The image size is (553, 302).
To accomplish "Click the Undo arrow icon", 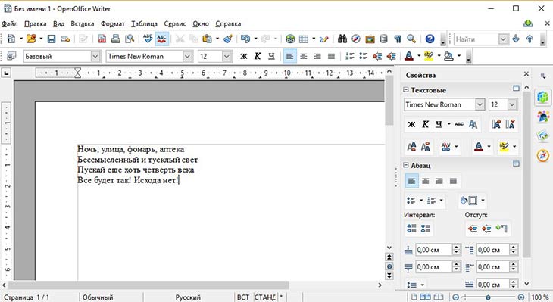I will [x=245, y=39].
